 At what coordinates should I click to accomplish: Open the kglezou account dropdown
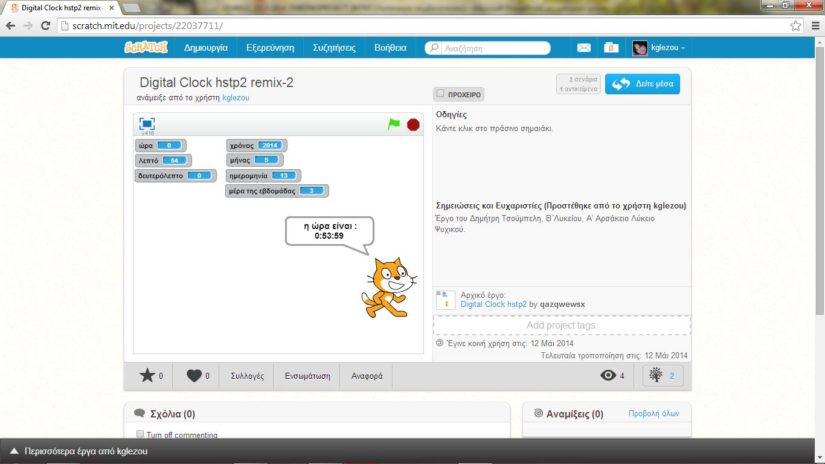click(667, 48)
